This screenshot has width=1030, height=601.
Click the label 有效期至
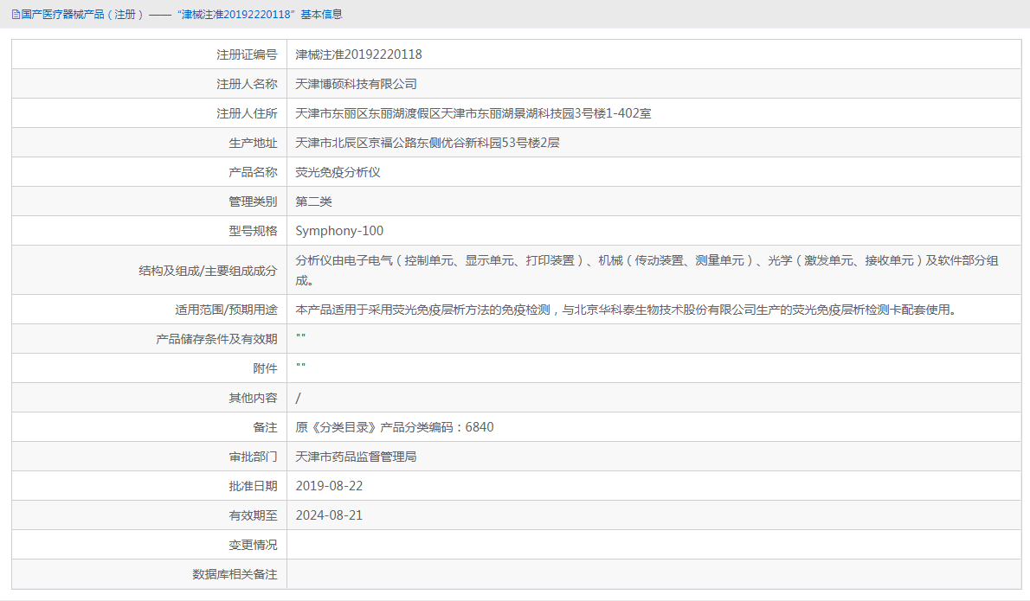click(253, 515)
